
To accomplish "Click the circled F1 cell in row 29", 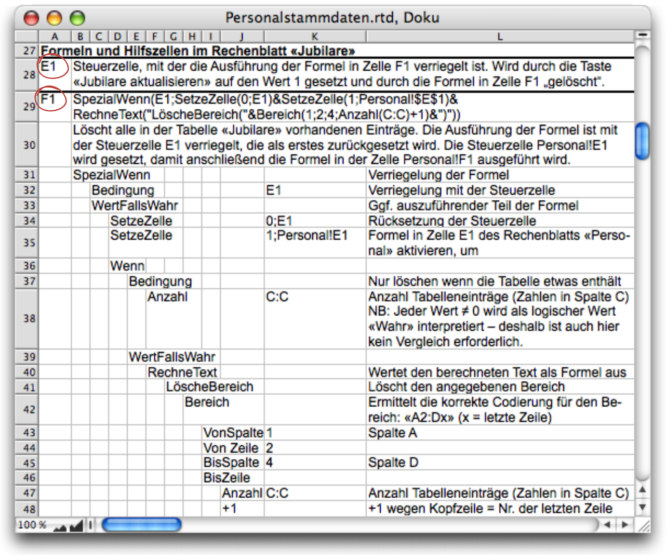I will (51, 99).
